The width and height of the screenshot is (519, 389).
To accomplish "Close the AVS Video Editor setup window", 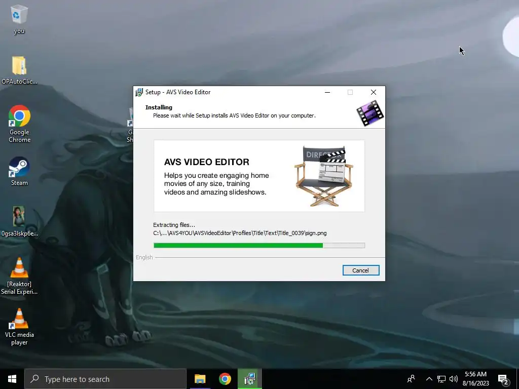I will [x=374, y=92].
